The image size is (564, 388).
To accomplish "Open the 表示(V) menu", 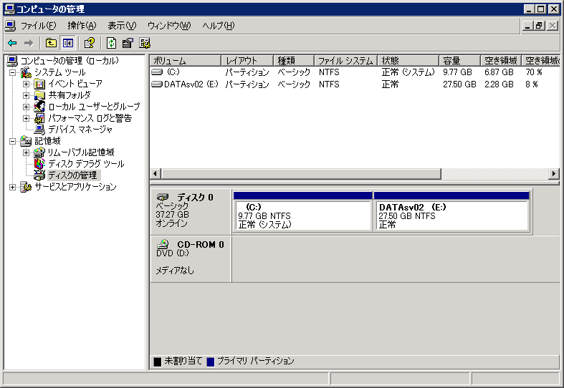I will [121, 26].
